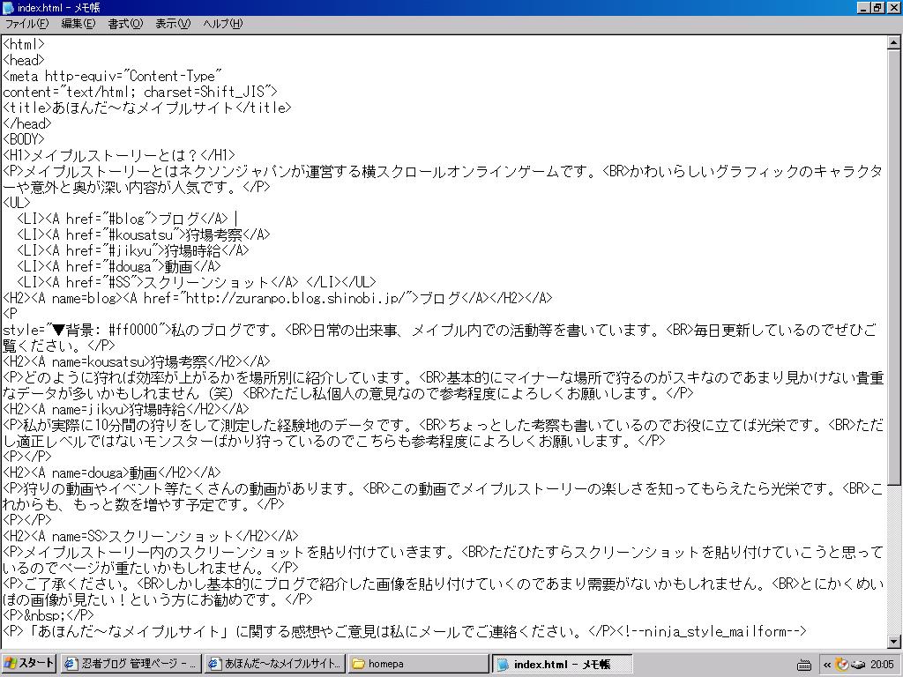
Task: Click the charset=Shift_JIS text
Action: (204, 92)
